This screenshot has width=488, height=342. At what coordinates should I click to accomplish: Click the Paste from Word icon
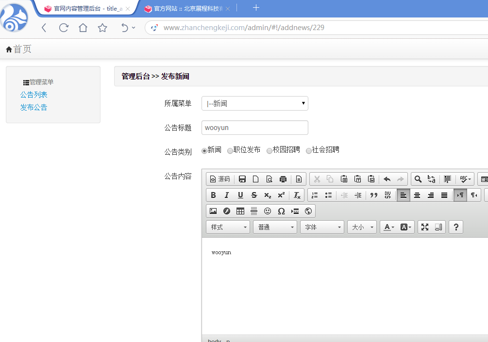point(371,179)
